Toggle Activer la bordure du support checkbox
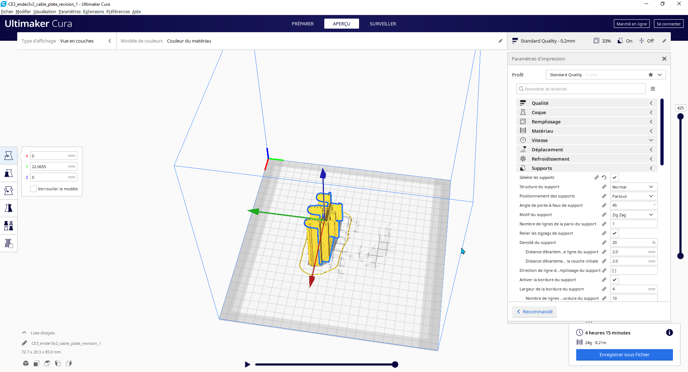This screenshot has height=372, width=688. pos(615,280)
